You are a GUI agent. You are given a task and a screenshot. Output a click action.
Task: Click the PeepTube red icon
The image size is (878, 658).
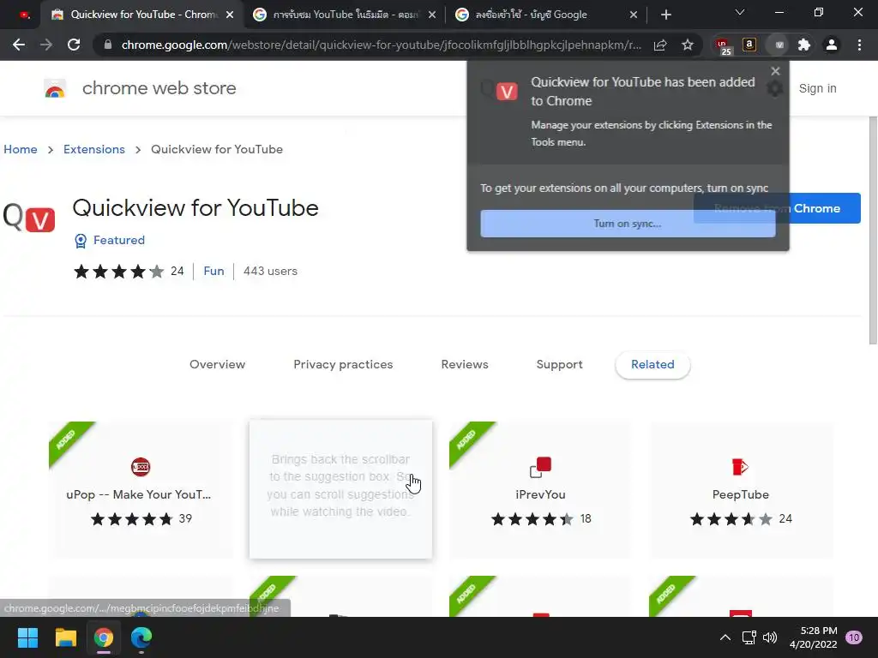[740, 467]
